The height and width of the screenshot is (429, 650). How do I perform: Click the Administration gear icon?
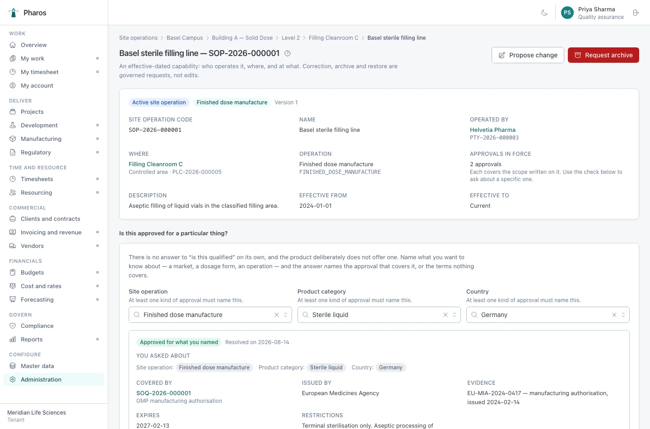pos(13,380)
